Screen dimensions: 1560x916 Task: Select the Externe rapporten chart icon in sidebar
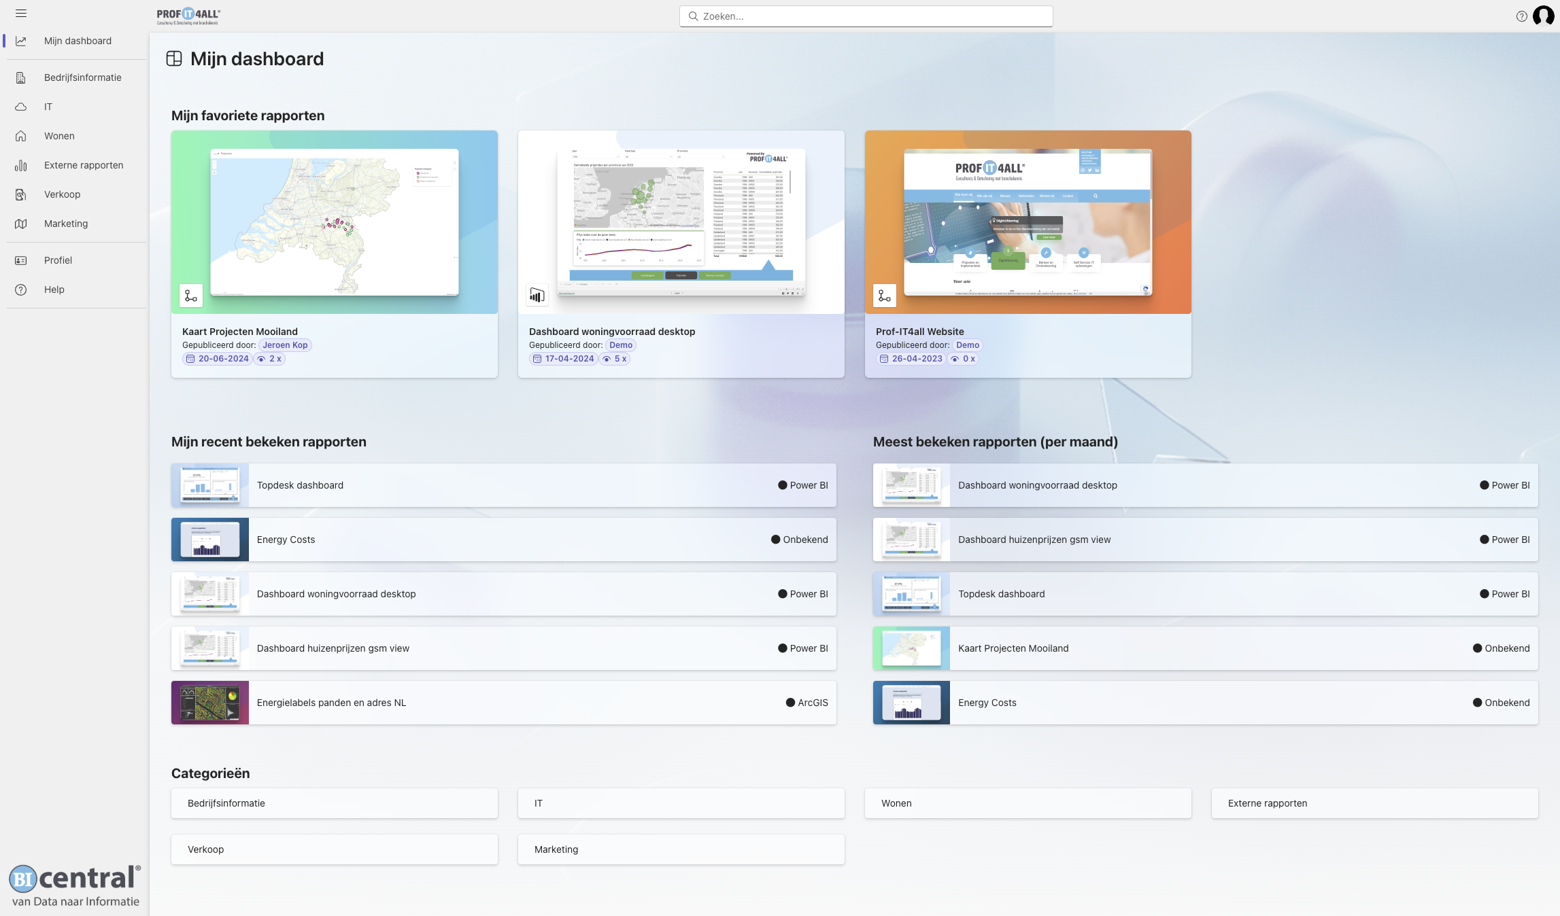tap(21, 165)
